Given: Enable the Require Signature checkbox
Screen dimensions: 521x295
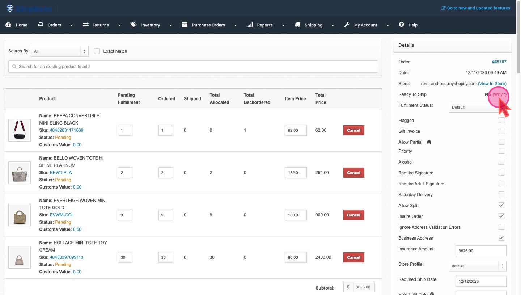Looking at the screenshot, I should [501, 173].
